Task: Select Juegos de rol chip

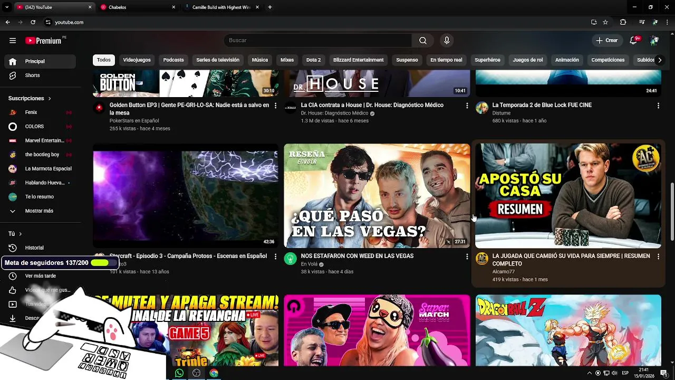Action: point(528,60)
